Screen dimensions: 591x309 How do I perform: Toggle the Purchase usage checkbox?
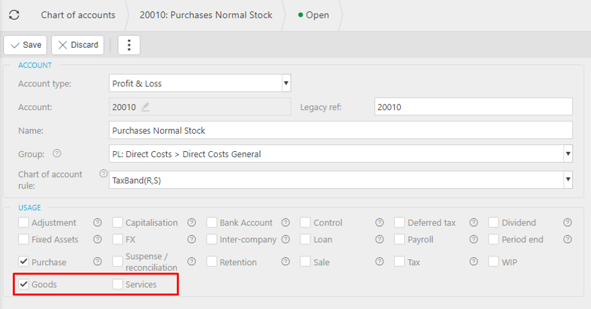click(x=24, y=262)
